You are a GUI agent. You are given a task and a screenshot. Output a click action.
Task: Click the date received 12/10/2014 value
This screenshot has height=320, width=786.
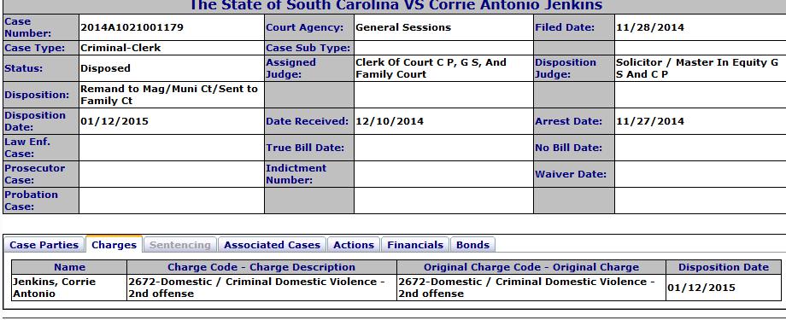pyautogui.click(x=390, y=121)
